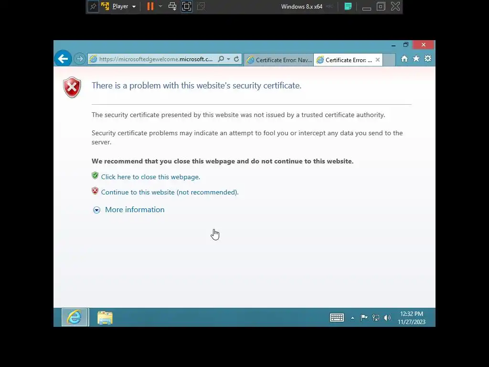The height and width of the screenshot is (367, 489).
Task: Open the power options dropdown beside pause
Action: click(160, 6)
